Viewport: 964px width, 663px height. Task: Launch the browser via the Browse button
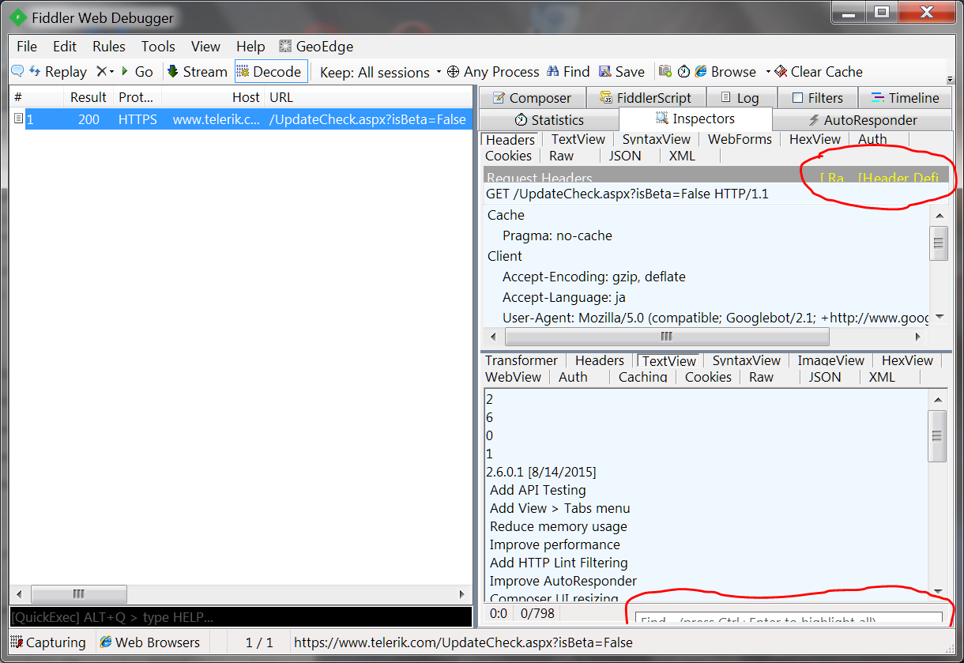coord(725,71)
